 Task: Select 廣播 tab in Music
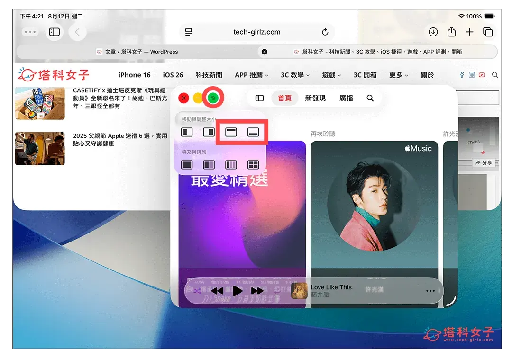tap(346, 98)
